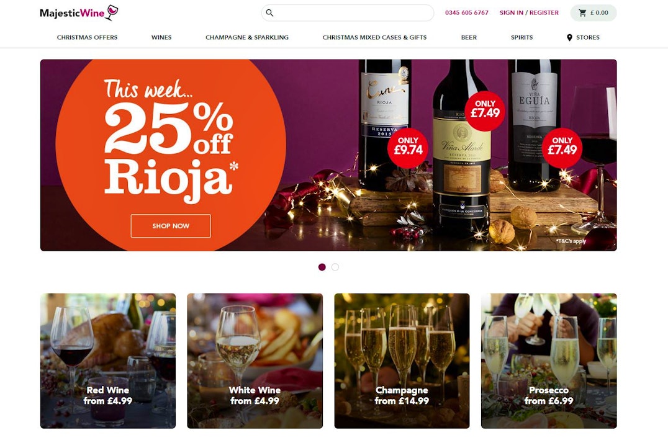Expand the Spirits menu
This screenshot has height=440, width=668.
tap(522, 37)
